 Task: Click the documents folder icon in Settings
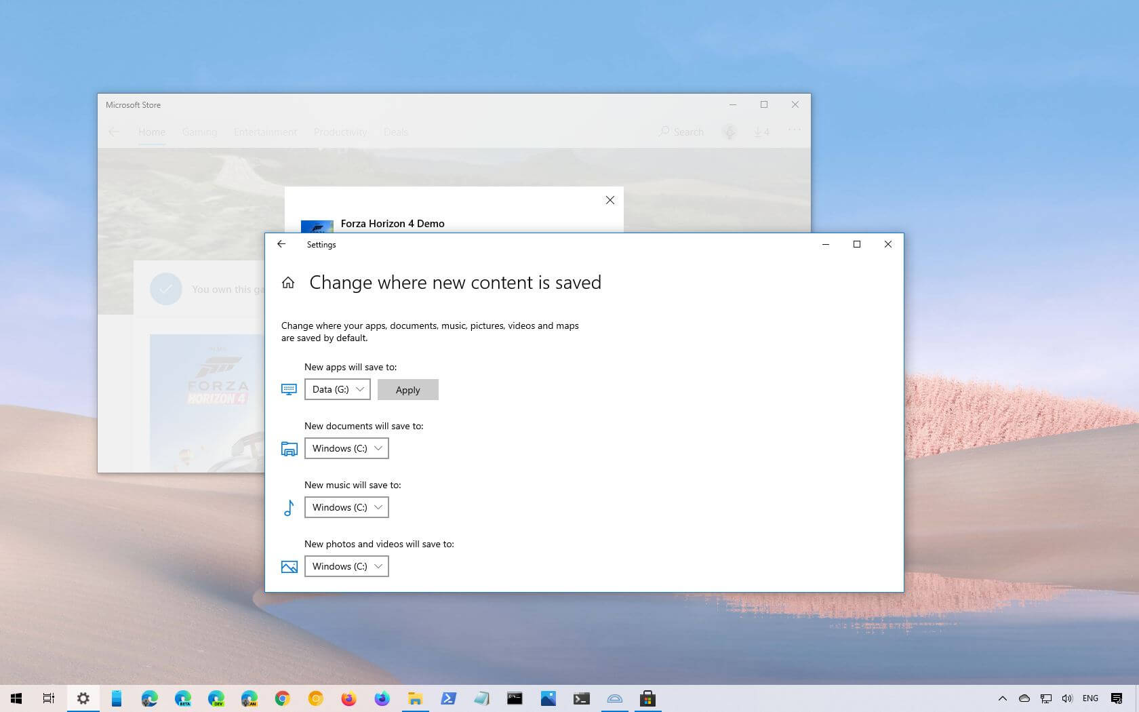[289, 448]
